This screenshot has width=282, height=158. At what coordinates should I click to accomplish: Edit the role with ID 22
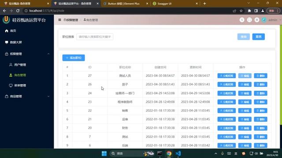click(245, 111)
